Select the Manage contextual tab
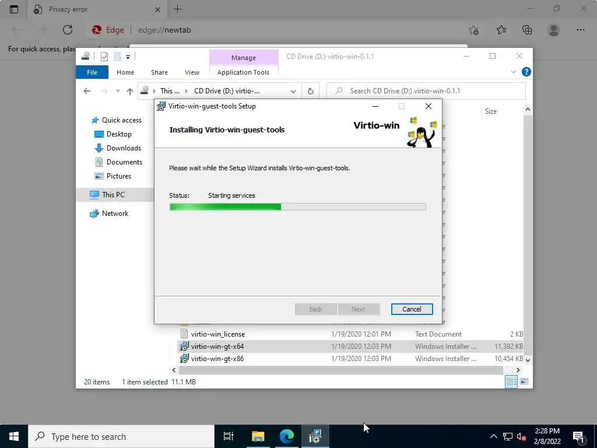This screenshot has width=597, height=448. 244,58
